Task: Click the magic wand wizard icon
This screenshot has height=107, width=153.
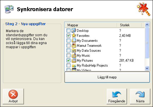Action: click(x=143, y=9)
